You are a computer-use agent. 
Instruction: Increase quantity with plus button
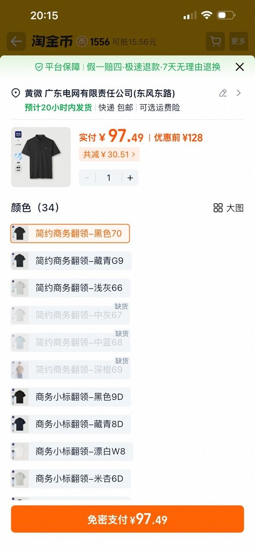(x=130, y=178)
